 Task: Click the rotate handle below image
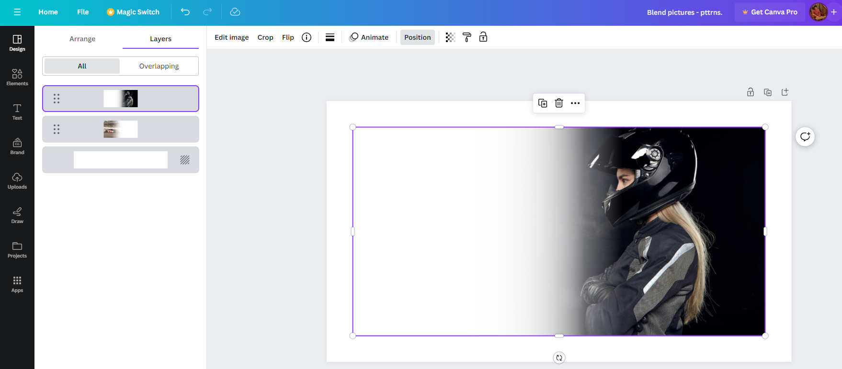click(x=559, y=358)
